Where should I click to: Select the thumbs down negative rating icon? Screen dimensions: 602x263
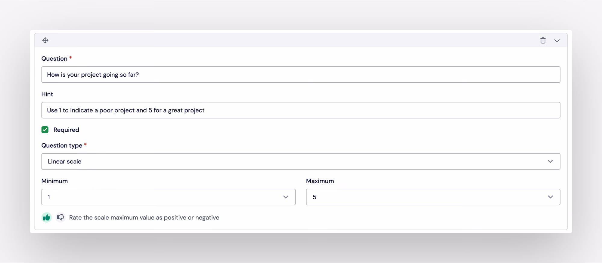[x=61, y=217]
